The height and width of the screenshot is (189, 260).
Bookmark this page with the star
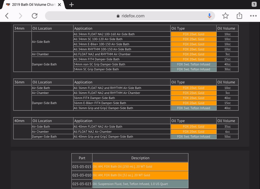[225, 16]
